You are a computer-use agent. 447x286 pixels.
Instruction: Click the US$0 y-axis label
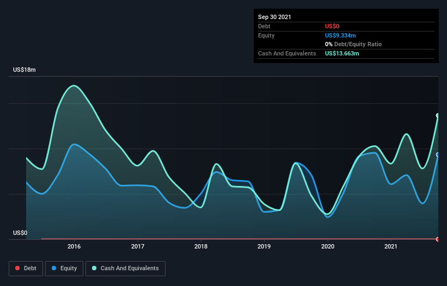coord(20,233)
